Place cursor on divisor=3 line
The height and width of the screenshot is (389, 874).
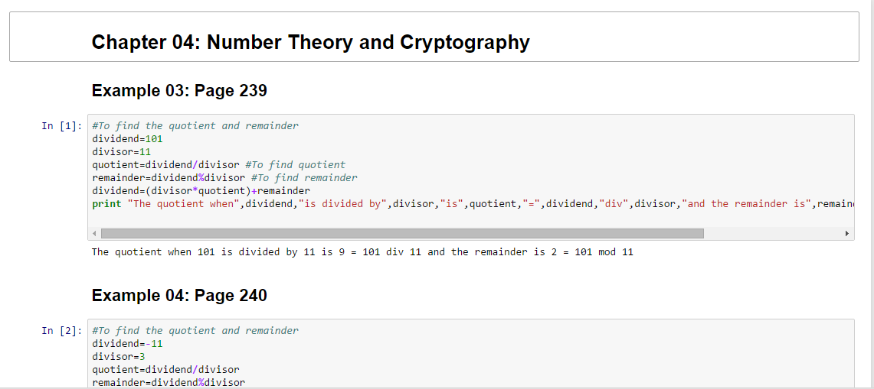point(118,357)
